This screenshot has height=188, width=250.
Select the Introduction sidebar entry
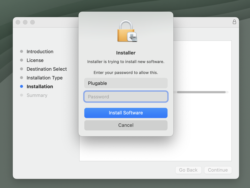(40, 51)
